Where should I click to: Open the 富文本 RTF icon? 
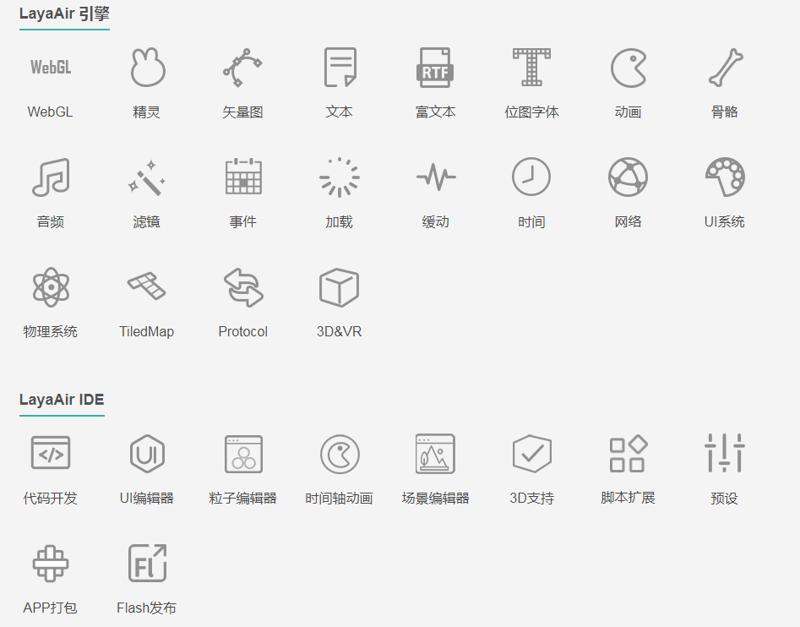tap(435, 68)
